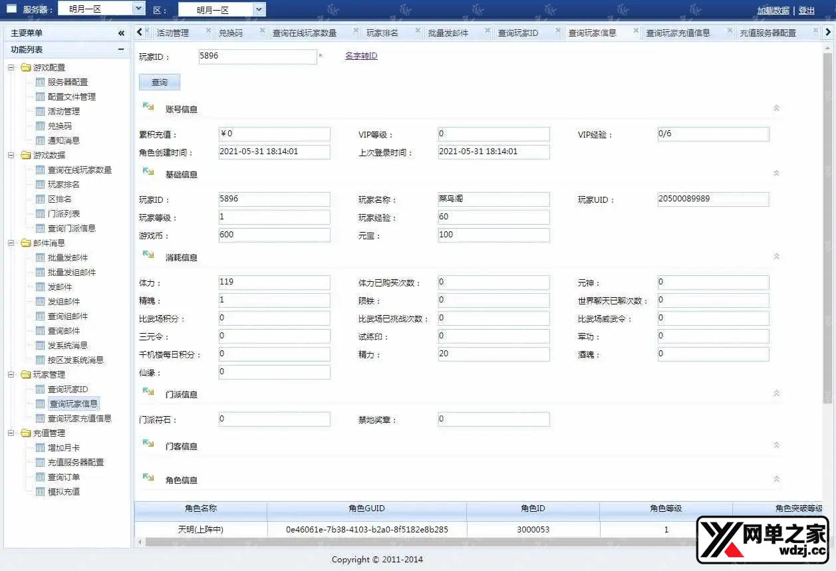Collapse the 消耗信息 section chevron
Viewport: 836px width, 571px height.
775,257
